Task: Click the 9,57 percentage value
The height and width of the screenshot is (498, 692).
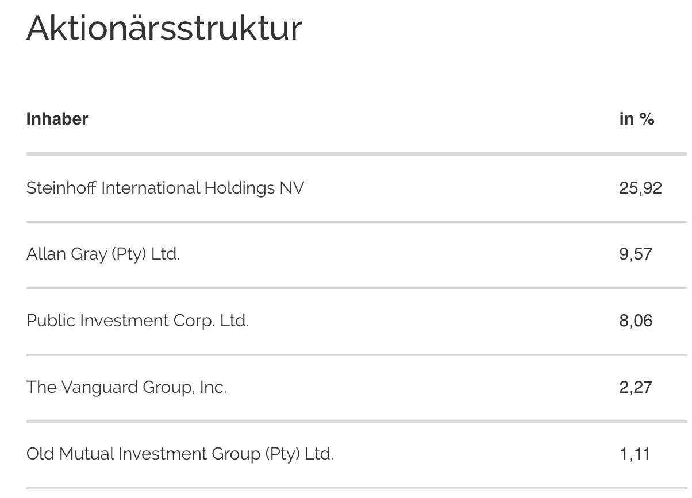Action: tap(636, 254)
